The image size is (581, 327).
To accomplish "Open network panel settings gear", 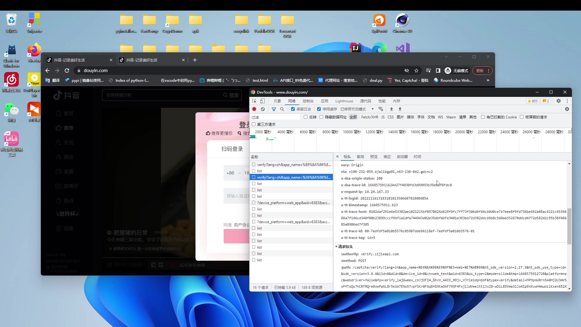I will tap(567, 109).
